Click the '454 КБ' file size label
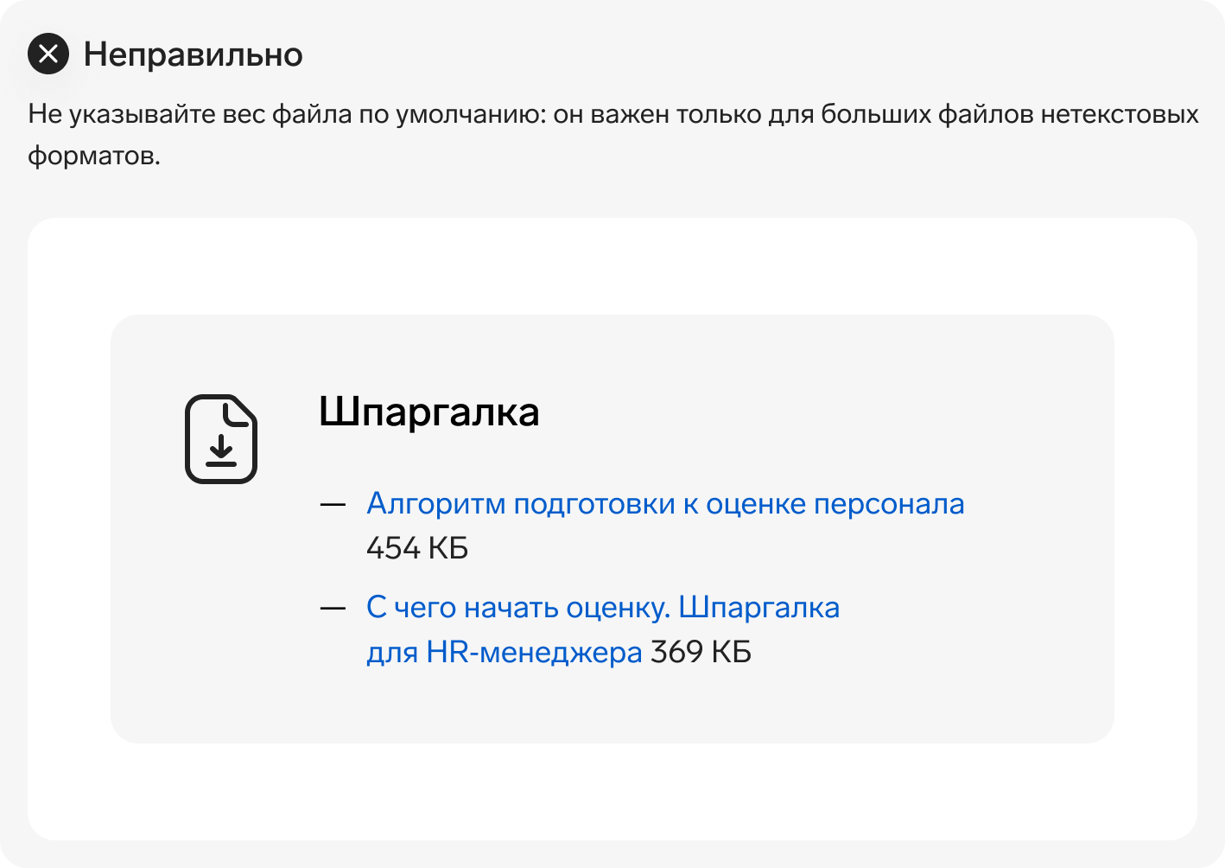 click(x=417, y=548)
